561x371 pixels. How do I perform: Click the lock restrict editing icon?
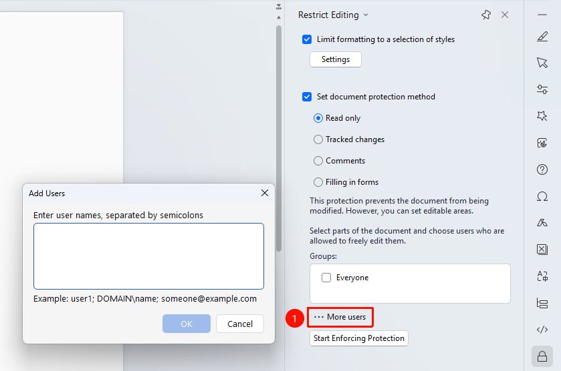click(x=542, y=356)
